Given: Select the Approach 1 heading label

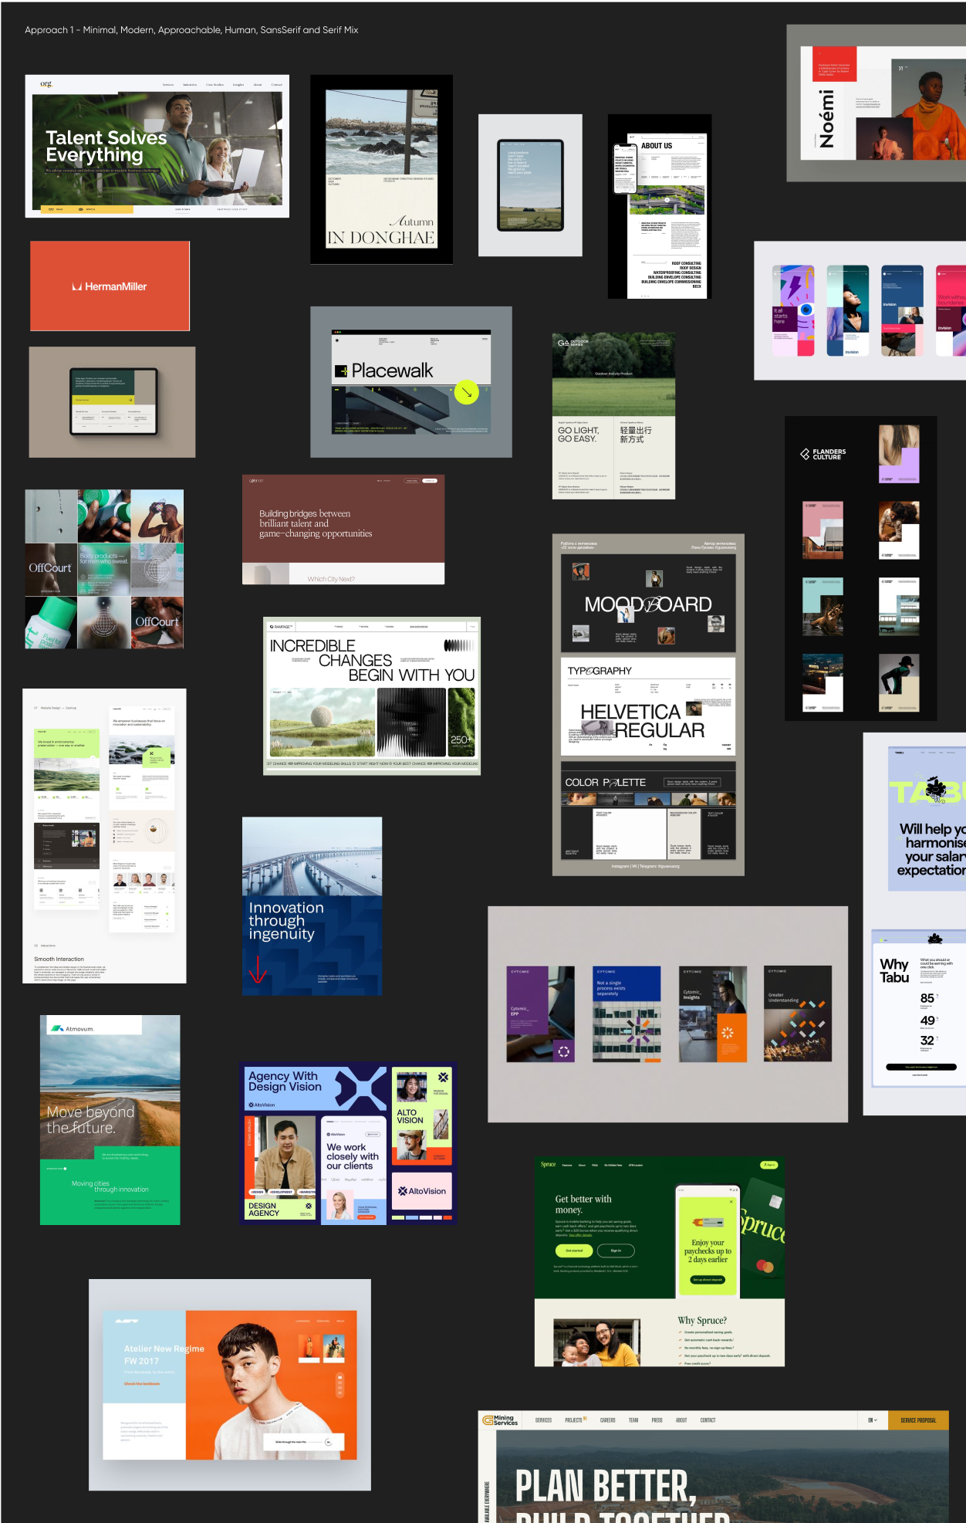Looking at the screenshot, I should pyautogui.click(x=191, y=30).
